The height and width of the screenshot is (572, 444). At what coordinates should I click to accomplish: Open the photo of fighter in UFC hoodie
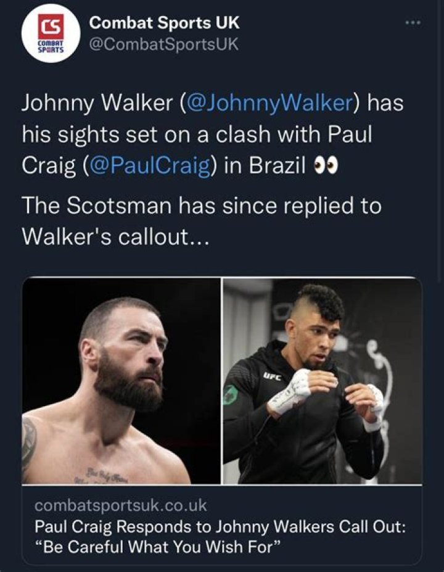(x=322, y=381)
